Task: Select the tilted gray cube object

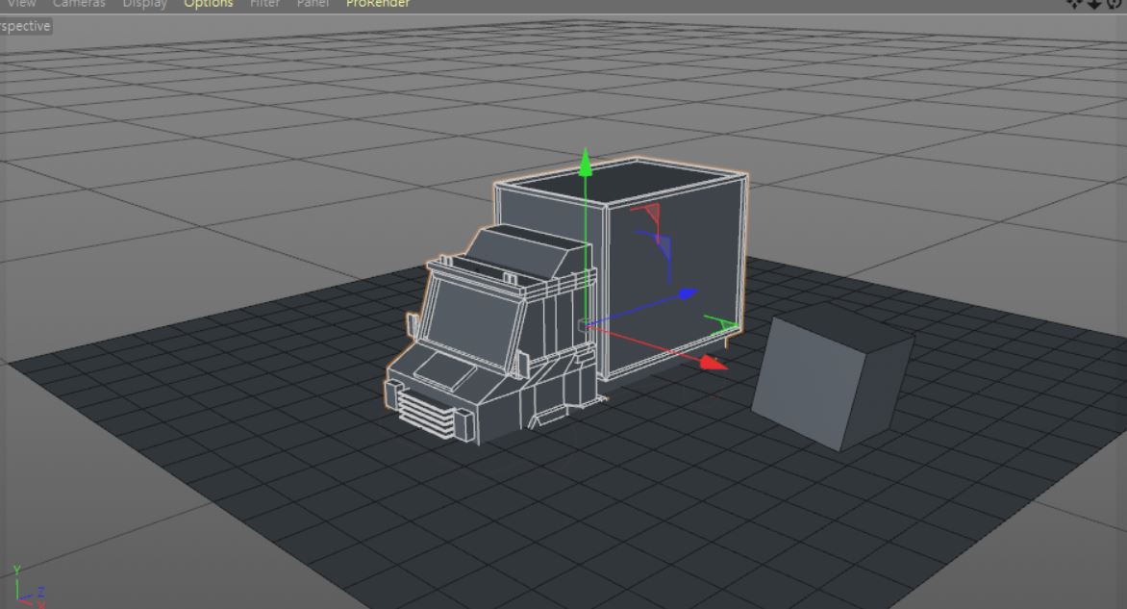Action: tap(834, 377)
